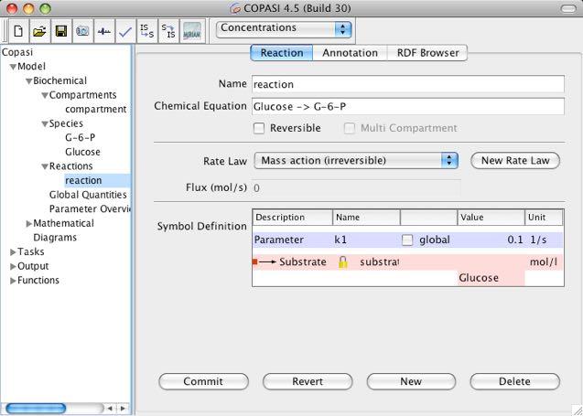
Task: Collapse the Species tree node
Action: tap(45, 124)
